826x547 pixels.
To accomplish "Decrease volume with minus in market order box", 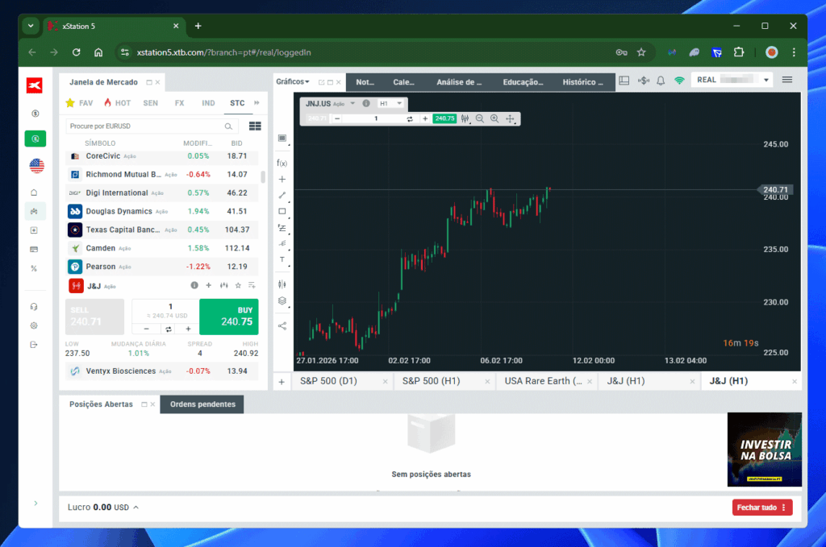I will pyautogui.click(x=147, y=329).
